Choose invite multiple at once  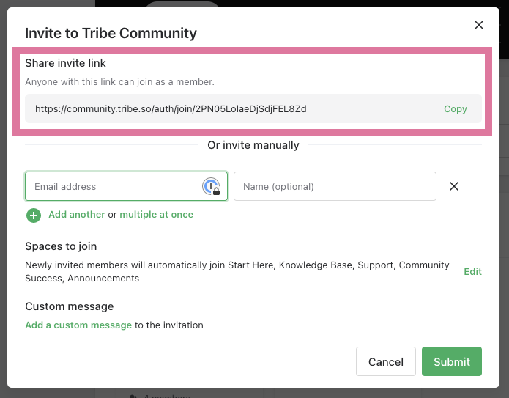coord(156,215)
